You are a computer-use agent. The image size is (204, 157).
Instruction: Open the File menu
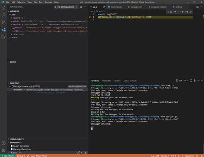pos(8,2)
